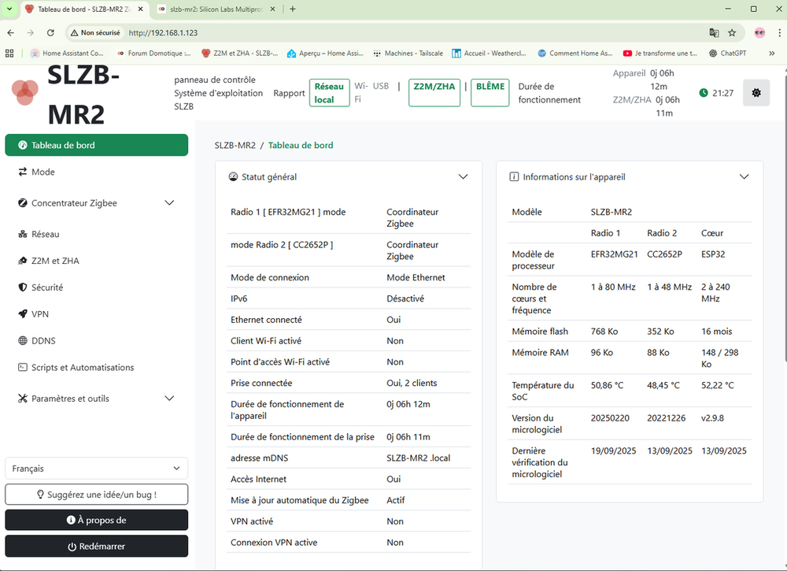Open the Home Assistant Co... bookmark

click(67, 54)
